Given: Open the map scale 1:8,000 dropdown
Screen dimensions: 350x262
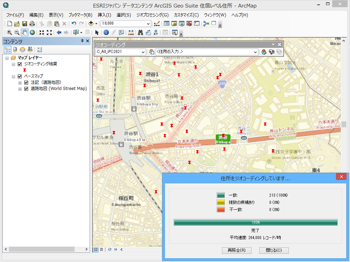Looking at the screenshot, I should [x=148, y=24].
